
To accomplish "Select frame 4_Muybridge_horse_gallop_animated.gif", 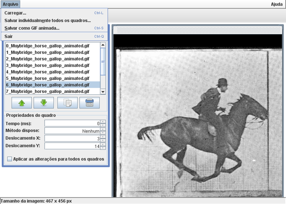I will click(x=53, y=72).
